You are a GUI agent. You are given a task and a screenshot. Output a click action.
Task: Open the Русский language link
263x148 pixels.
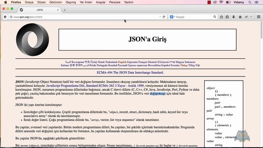[x=122, y=65]
